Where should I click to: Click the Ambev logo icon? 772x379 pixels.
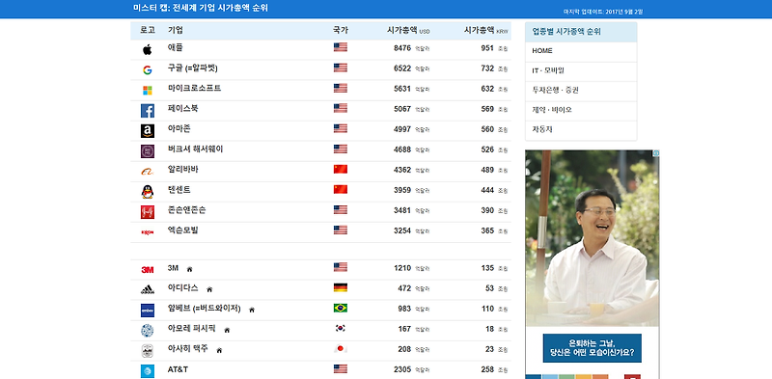click(148, 311)
